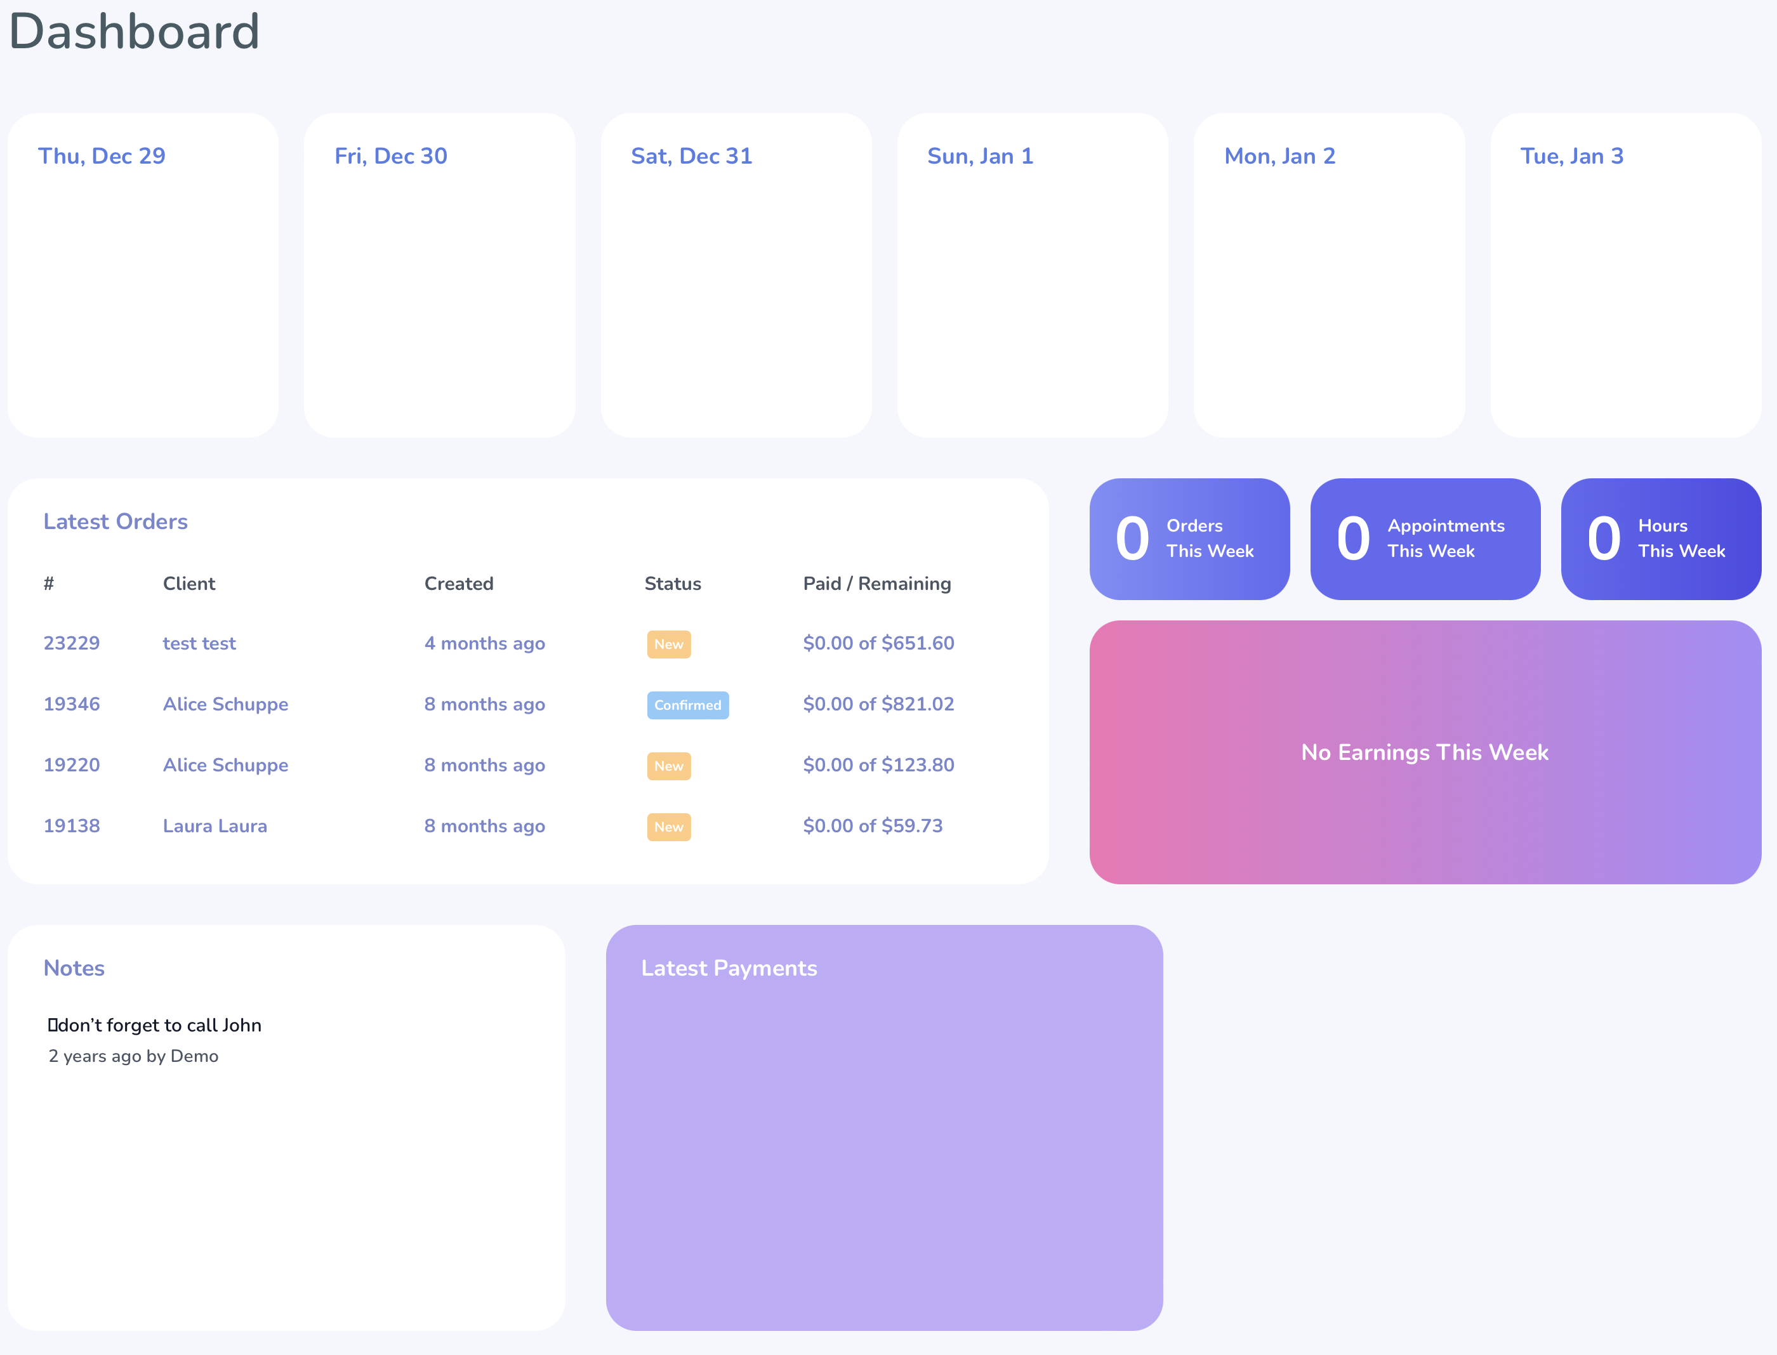Screen dimensions: 1777x1355
Task: Click the Notes section heading
Action: click(74, 968)
